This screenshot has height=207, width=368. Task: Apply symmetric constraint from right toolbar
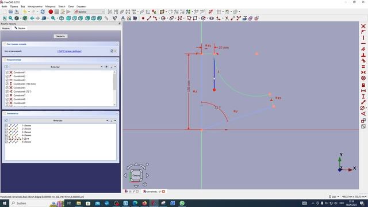pyautogui.click(x=363, y=72)
